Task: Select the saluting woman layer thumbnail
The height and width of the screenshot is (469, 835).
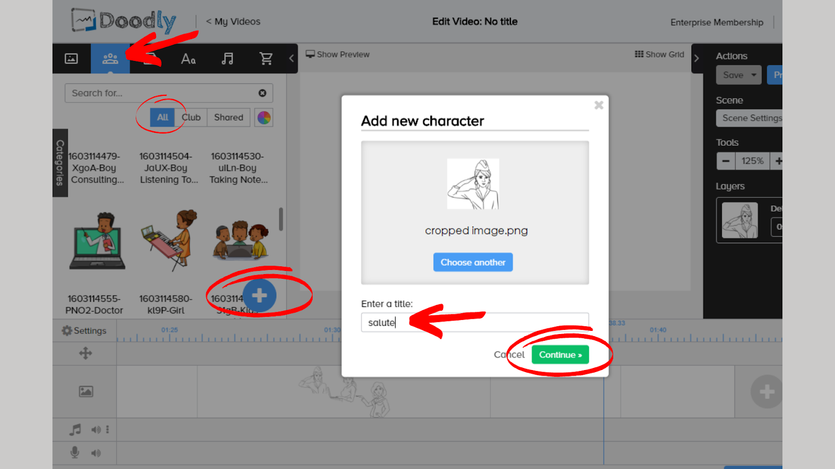Action: point(740,220)
